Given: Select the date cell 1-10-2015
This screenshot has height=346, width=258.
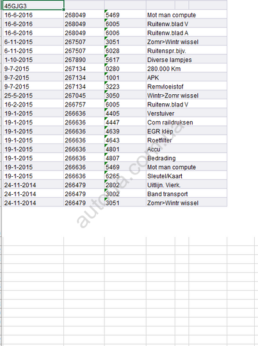Looking at the screenshot, I should pos(33,60).
